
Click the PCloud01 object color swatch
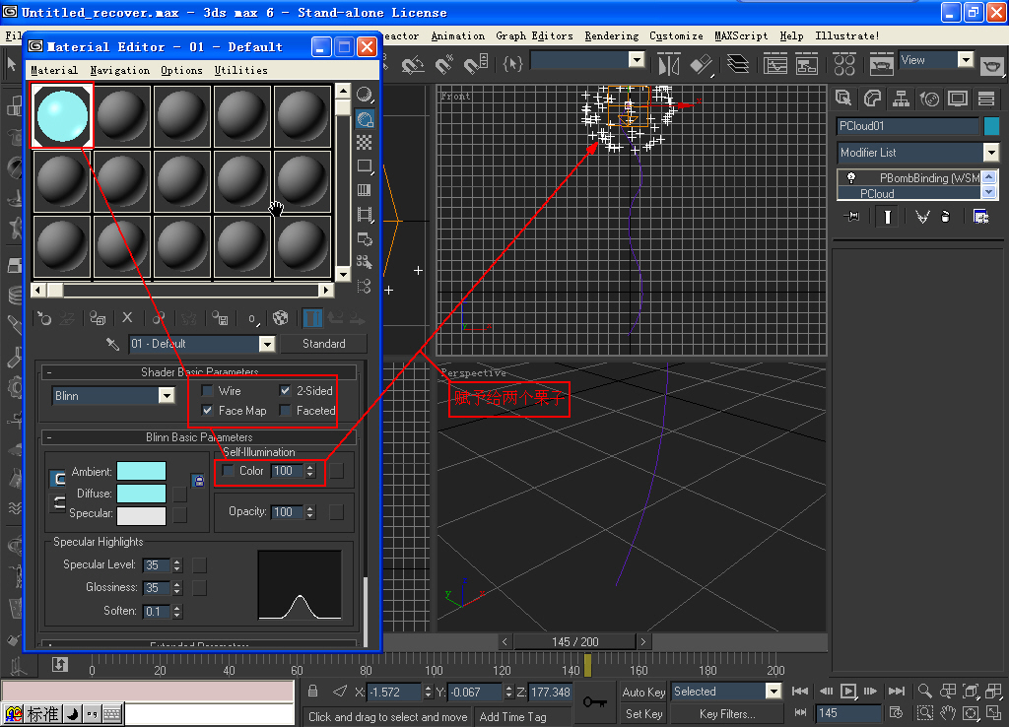[991, 126]
